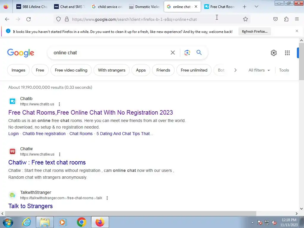Image resolution: width=304 pixels, height=228 pixels.
Task: Open the Chat Rooms sitelink
Action: pos(81,134)
